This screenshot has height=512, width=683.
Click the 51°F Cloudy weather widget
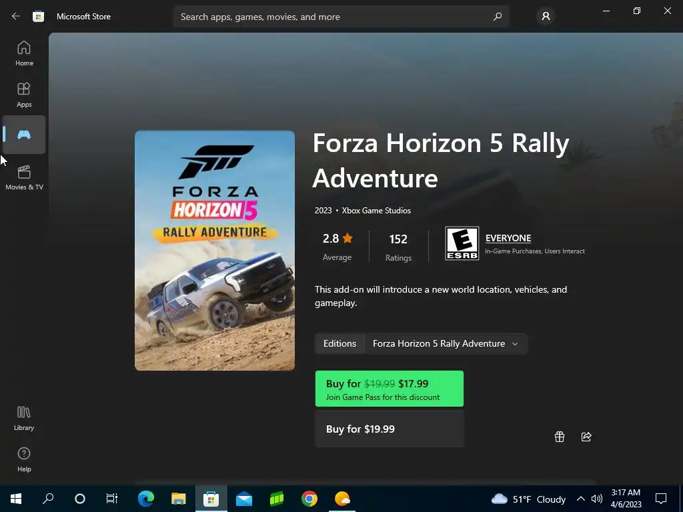[528, 499]
